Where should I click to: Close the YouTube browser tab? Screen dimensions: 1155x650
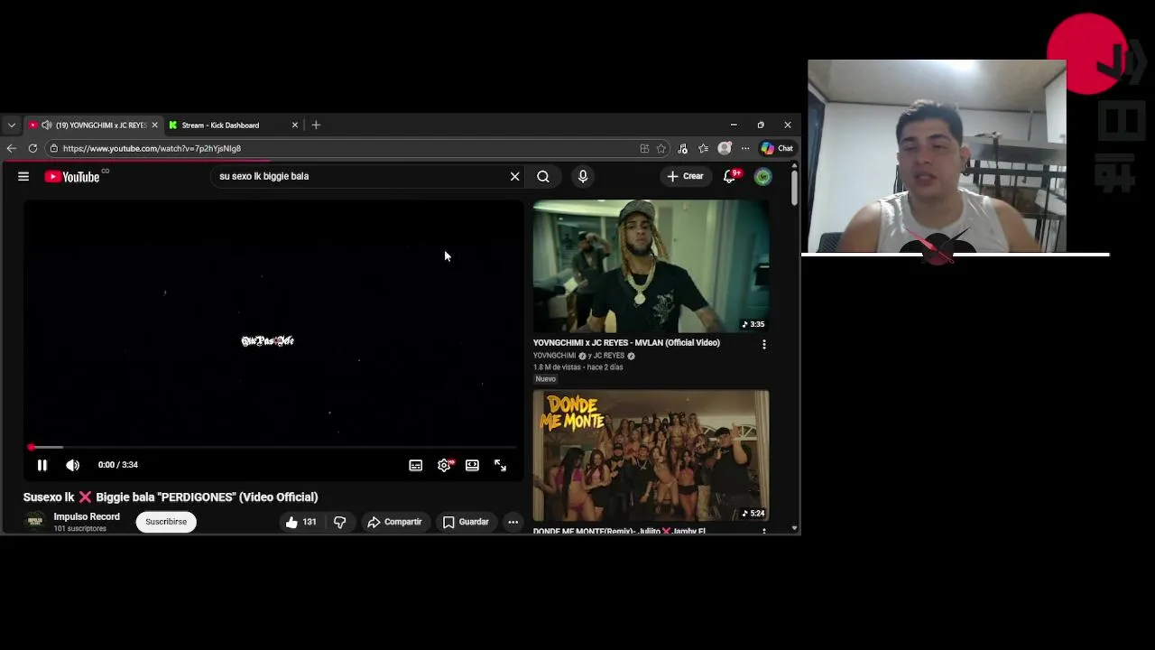click(154, 125)
